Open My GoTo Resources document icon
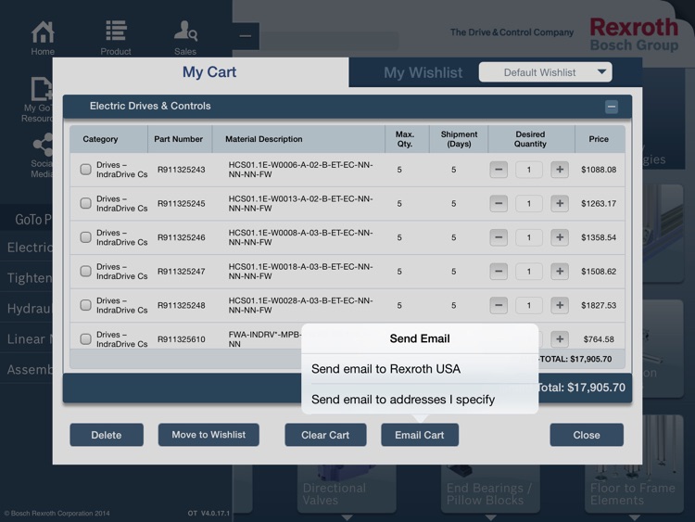The height and width of the screenshot is (522, 695). (41, 88)
